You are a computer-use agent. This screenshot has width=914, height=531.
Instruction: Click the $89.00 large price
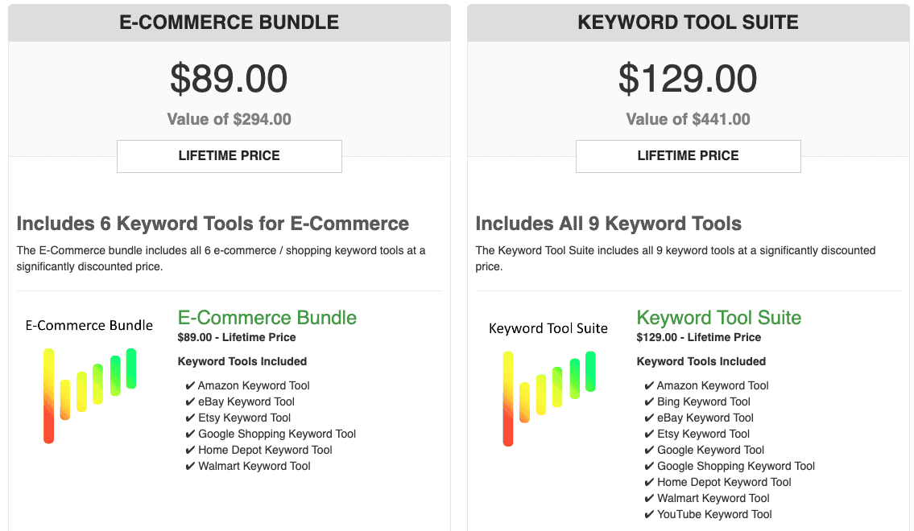click(229, 79)
